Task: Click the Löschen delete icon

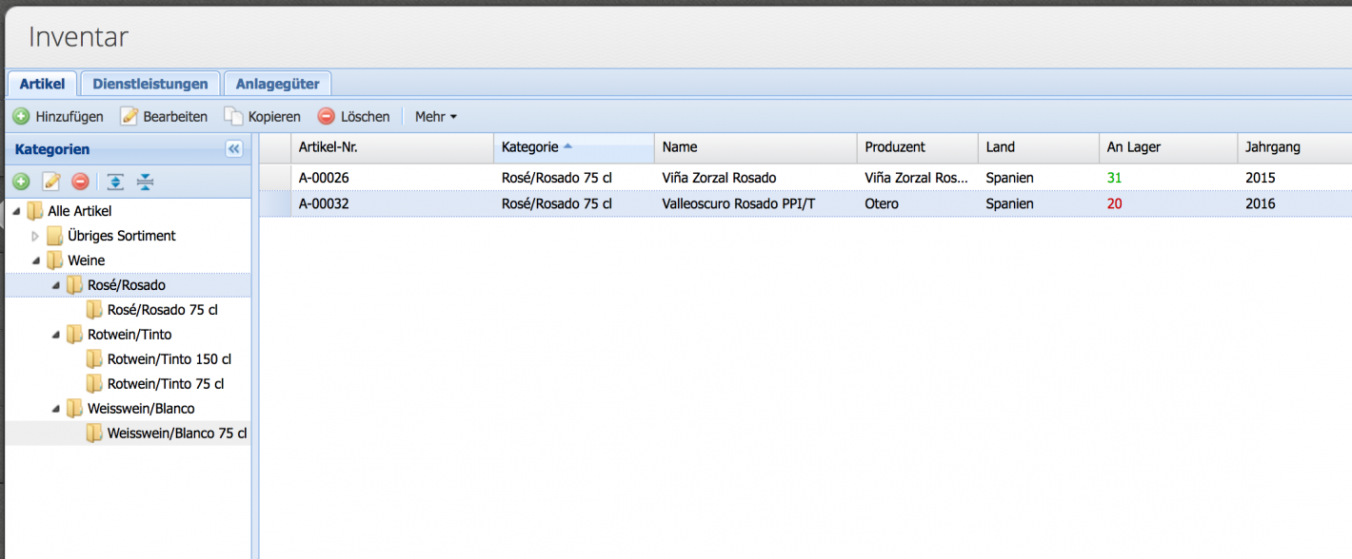Action: click(x=325, y=115)
